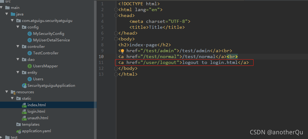Viewport: 308px width, 139px height.
Task: Click the MyUserDetailService class icon
Action: 30,40
